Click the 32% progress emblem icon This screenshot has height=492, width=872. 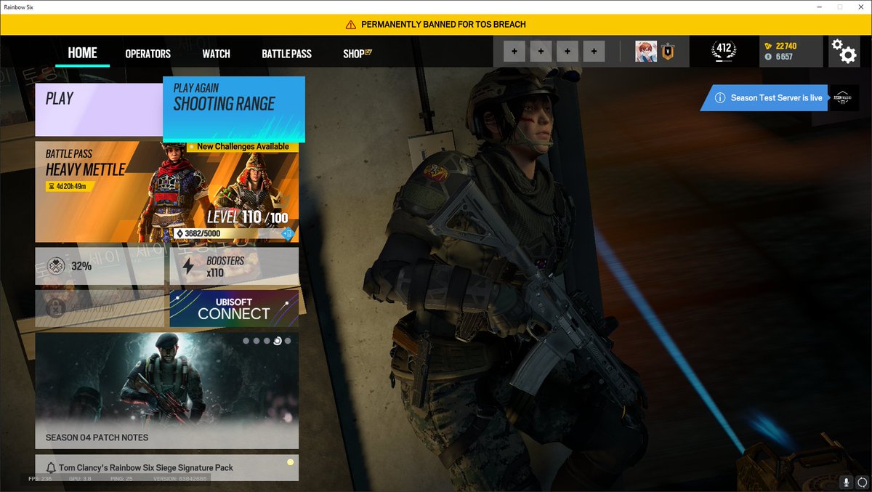56,266
